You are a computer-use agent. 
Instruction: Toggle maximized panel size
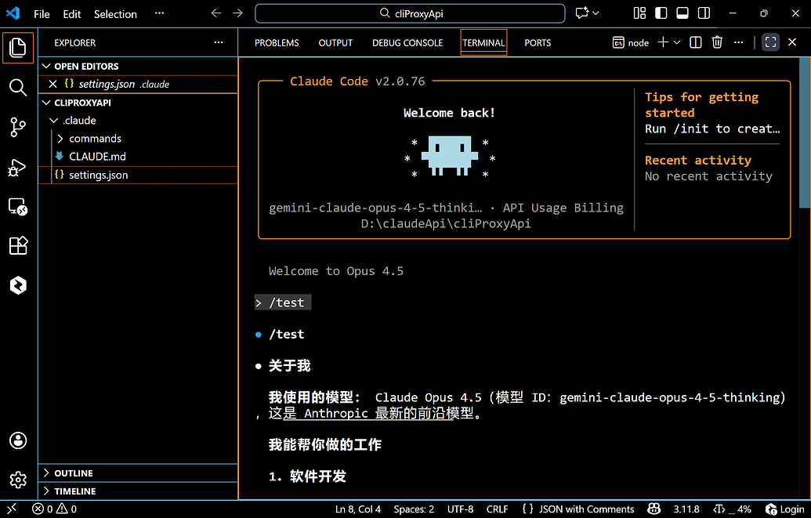click(771, 42)
